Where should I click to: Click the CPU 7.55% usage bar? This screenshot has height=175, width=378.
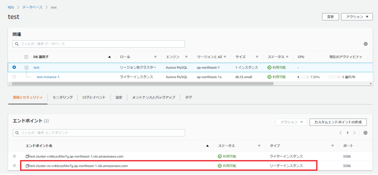304,77
